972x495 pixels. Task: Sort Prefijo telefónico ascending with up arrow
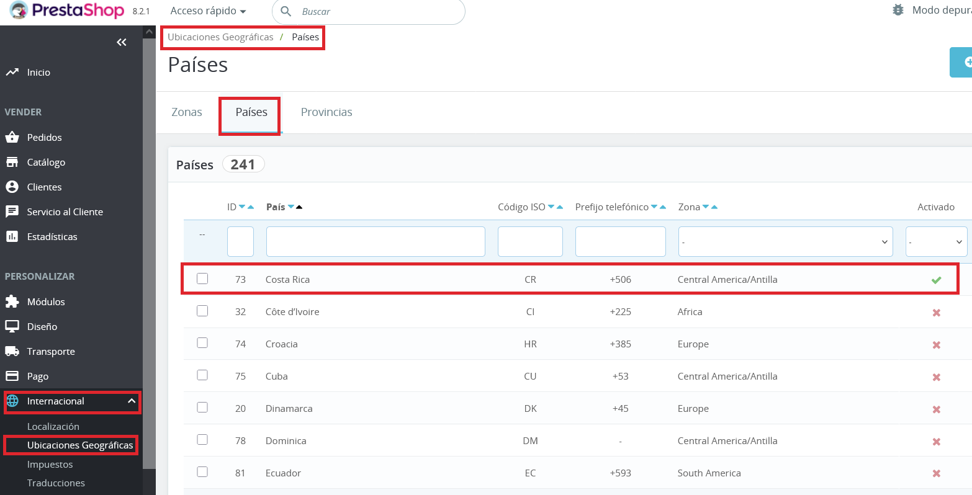click(663, 207)
